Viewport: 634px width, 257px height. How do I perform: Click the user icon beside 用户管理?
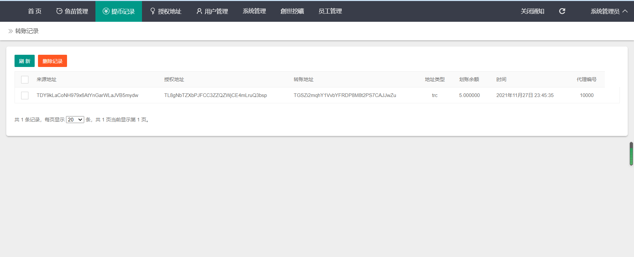(199, 11)
